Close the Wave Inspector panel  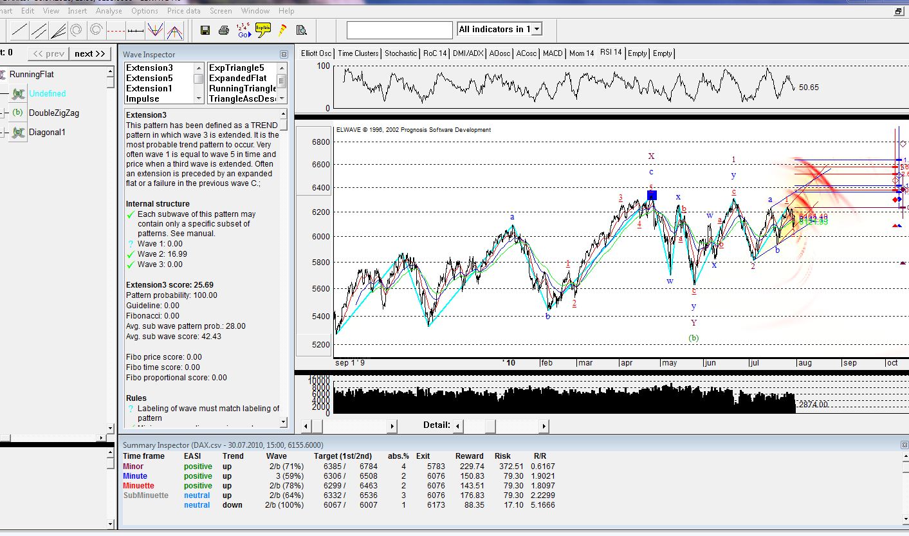pos(284,55)
